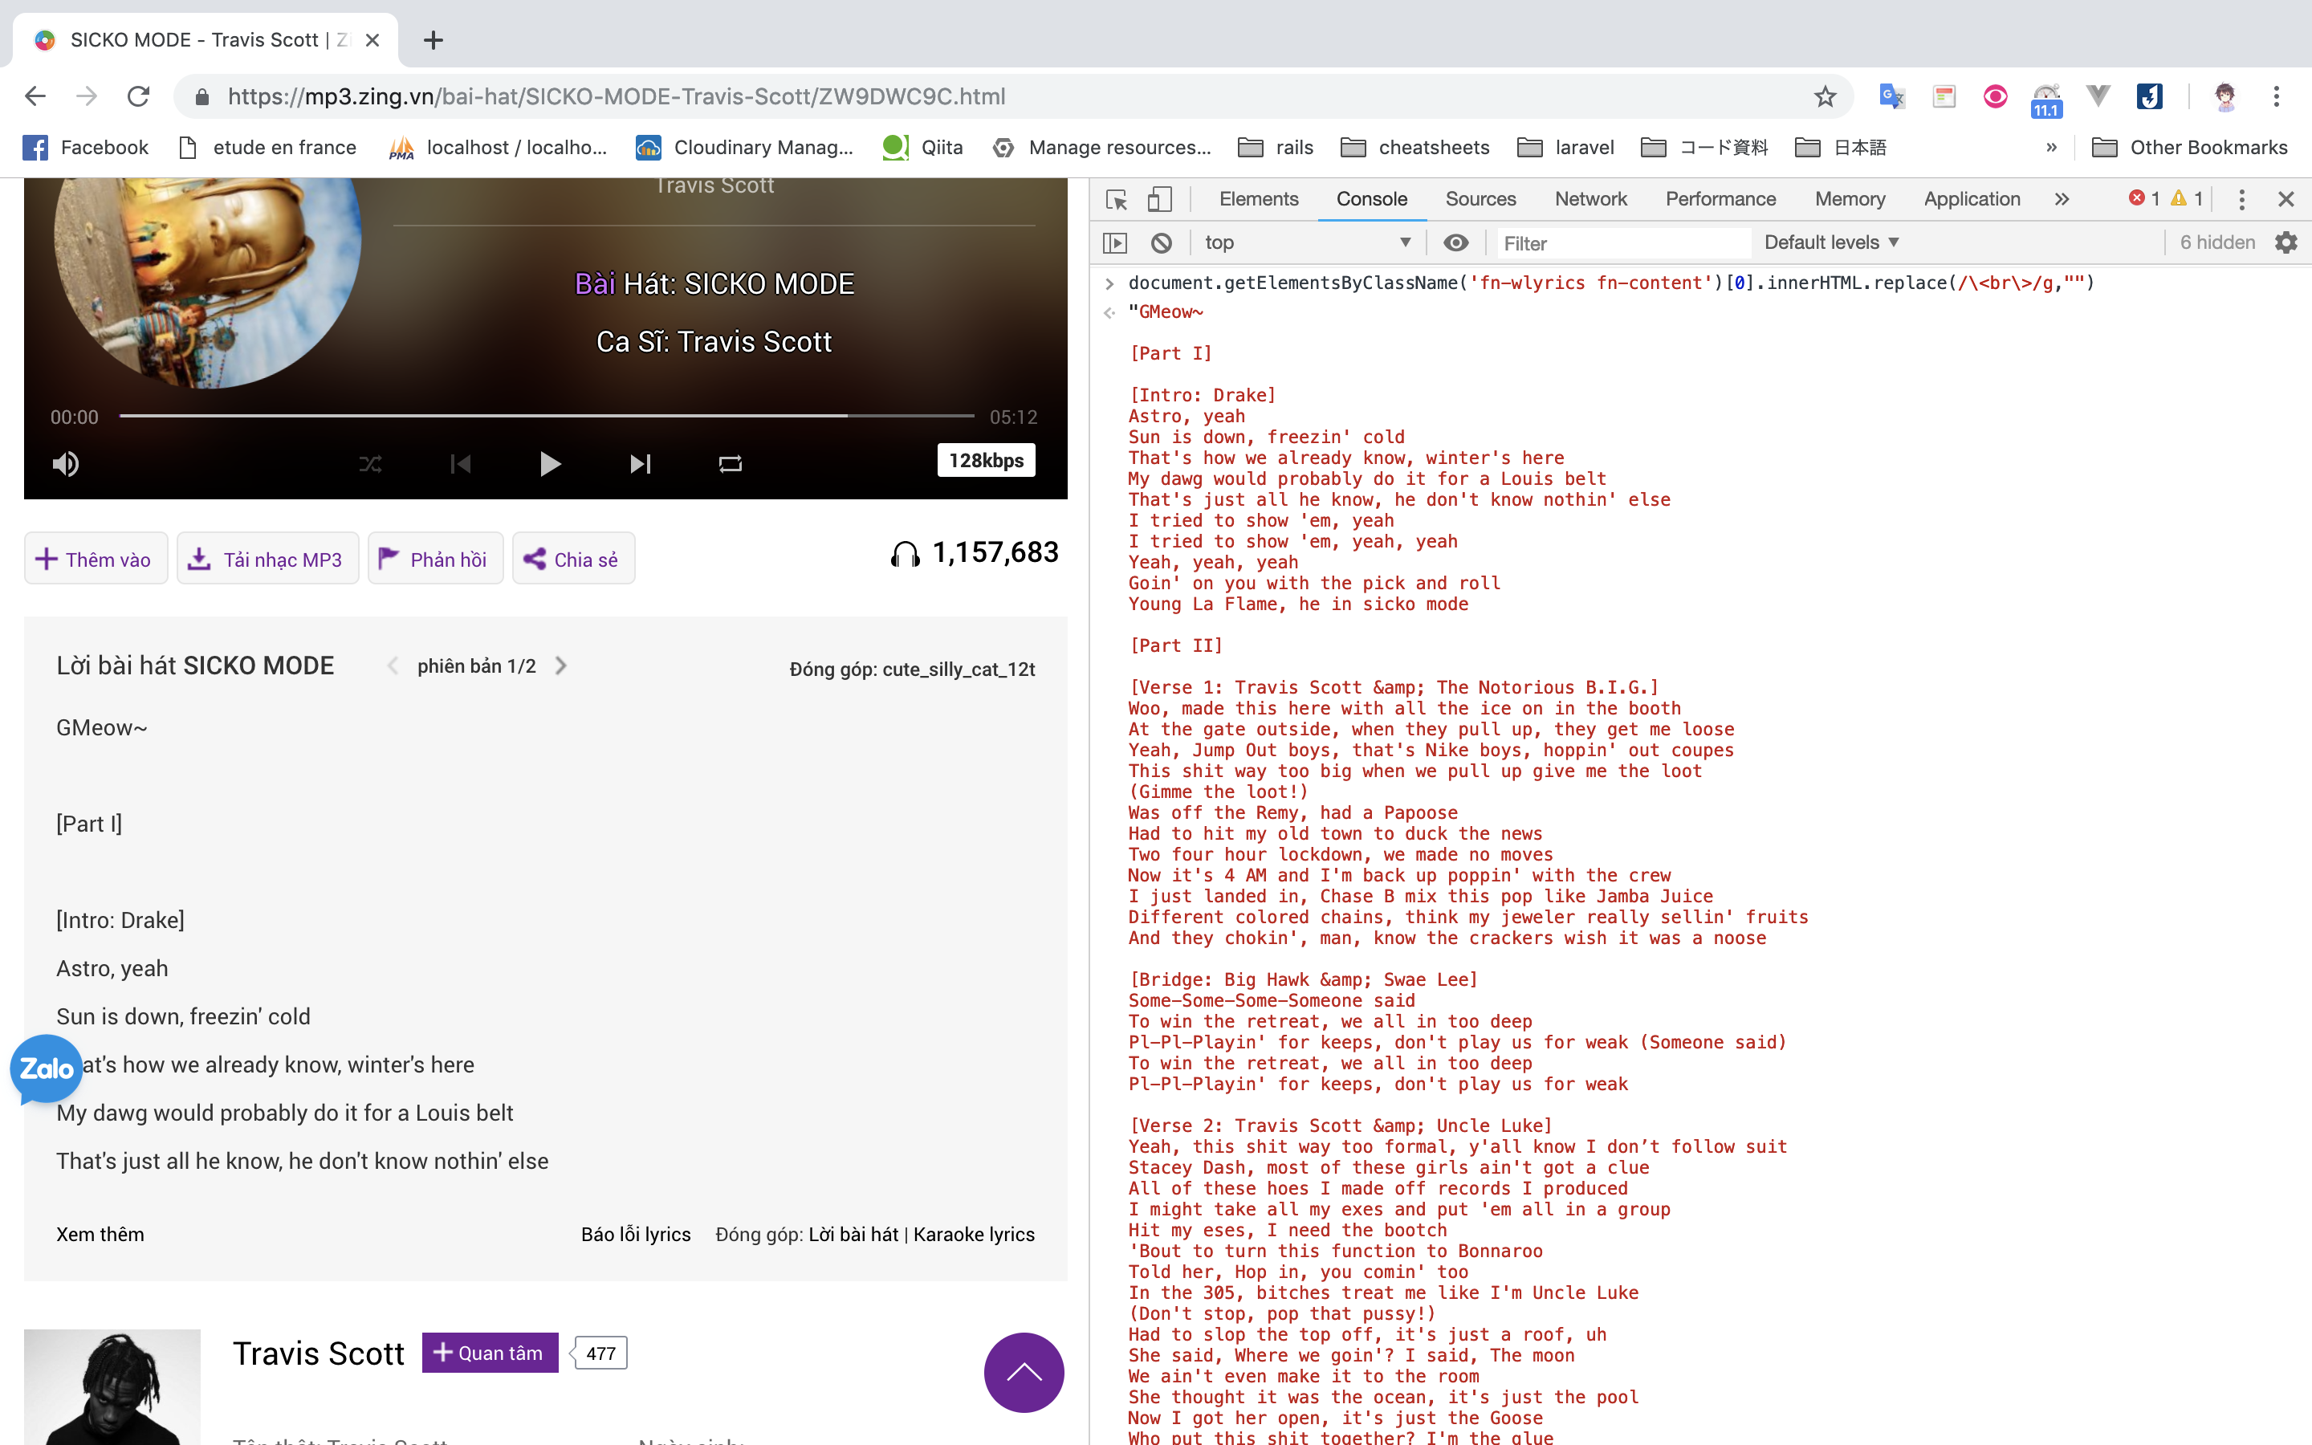The image size is (2312, 1445).
Task: Click the Xem thêm link
Action: coord(100,1234)
